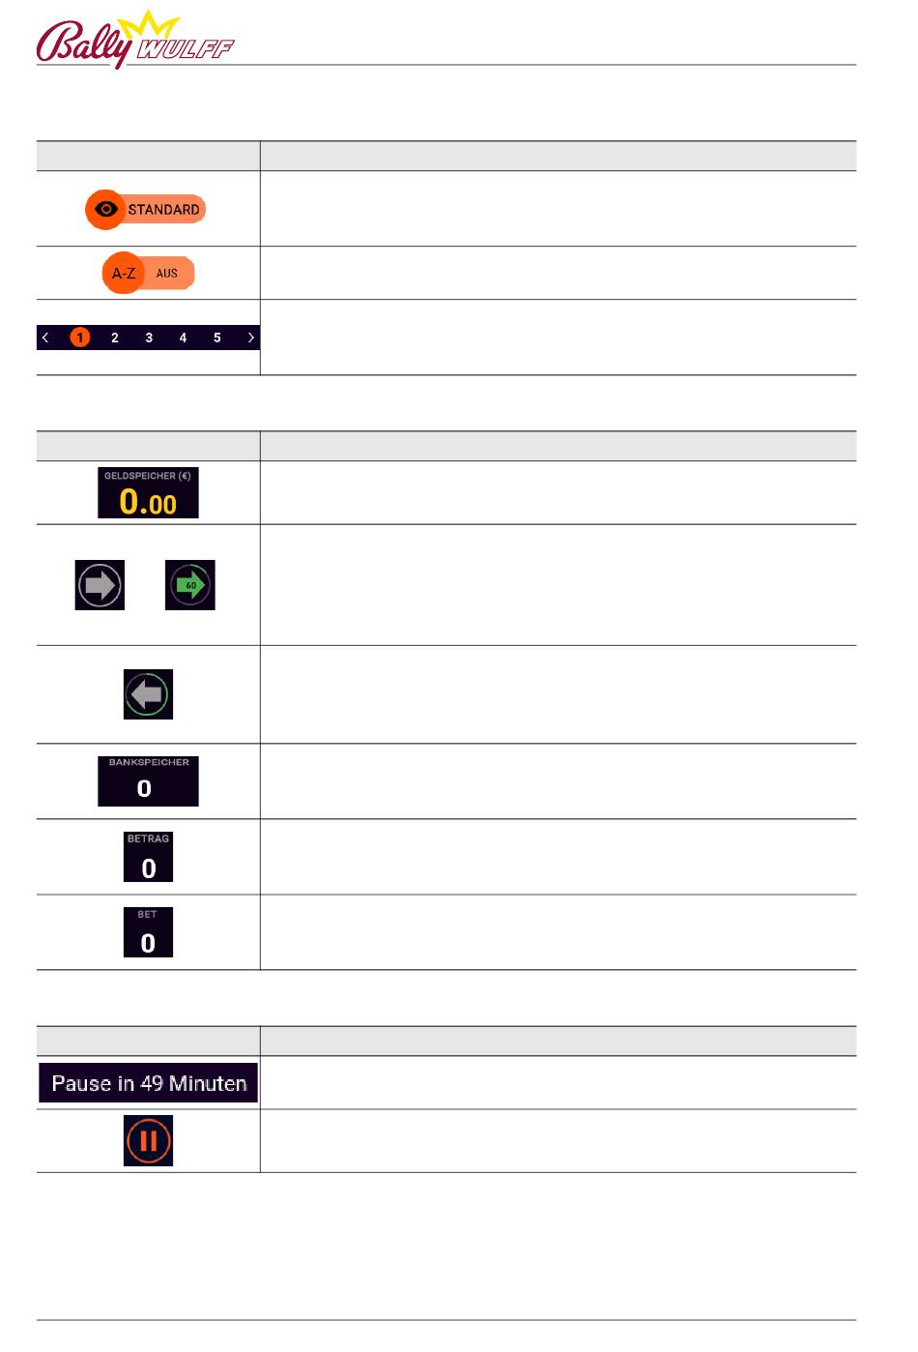Click the BETRAG amount display
Image resolution: width=918 pixels, height=1352 pixels.
click(148, 857)
